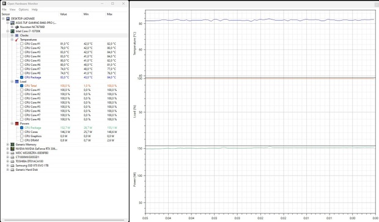Click the thermometer icon for Temperatures
This screenshot has width=379, height=222.
(x=17, y=40)
